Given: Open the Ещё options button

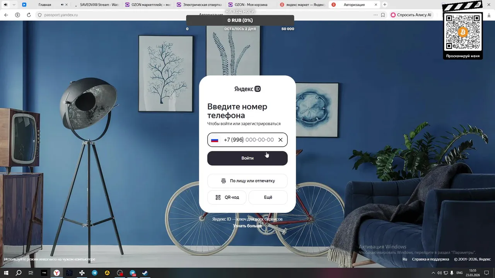Looking at the screenshot, I should [268, 197].
